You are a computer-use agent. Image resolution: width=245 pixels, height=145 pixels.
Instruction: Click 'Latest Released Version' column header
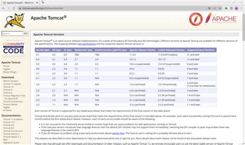[171, 50]
